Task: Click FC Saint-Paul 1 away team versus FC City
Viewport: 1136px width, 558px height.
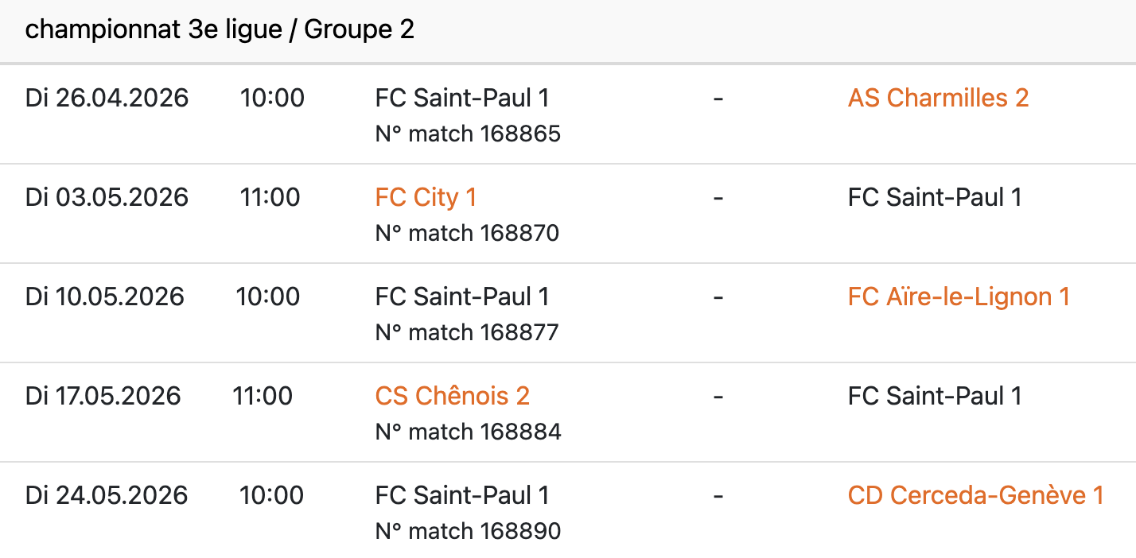Action: coord(935,197)
